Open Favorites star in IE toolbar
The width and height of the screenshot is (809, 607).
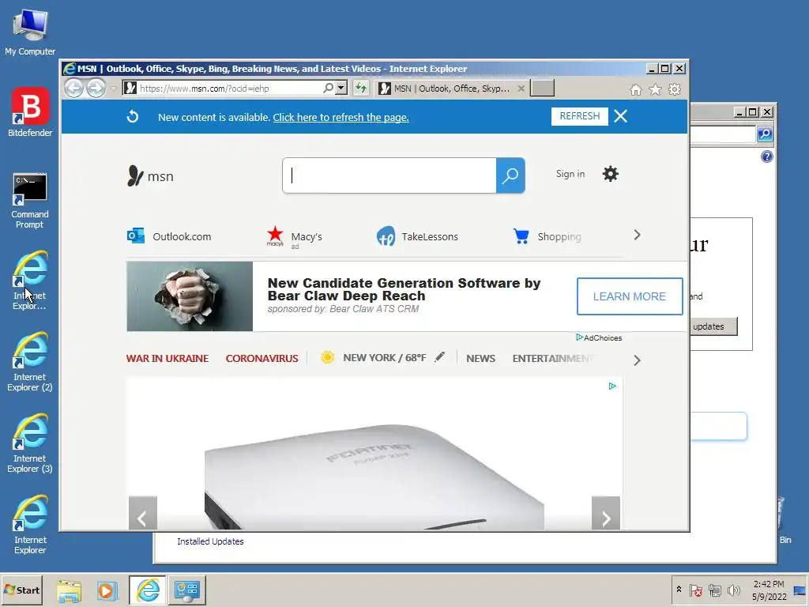[x=655, y=90]
